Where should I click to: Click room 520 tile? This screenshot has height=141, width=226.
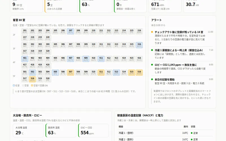pos(48,80)
